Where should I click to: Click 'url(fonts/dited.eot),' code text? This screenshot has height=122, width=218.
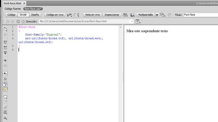coord(86,38)
